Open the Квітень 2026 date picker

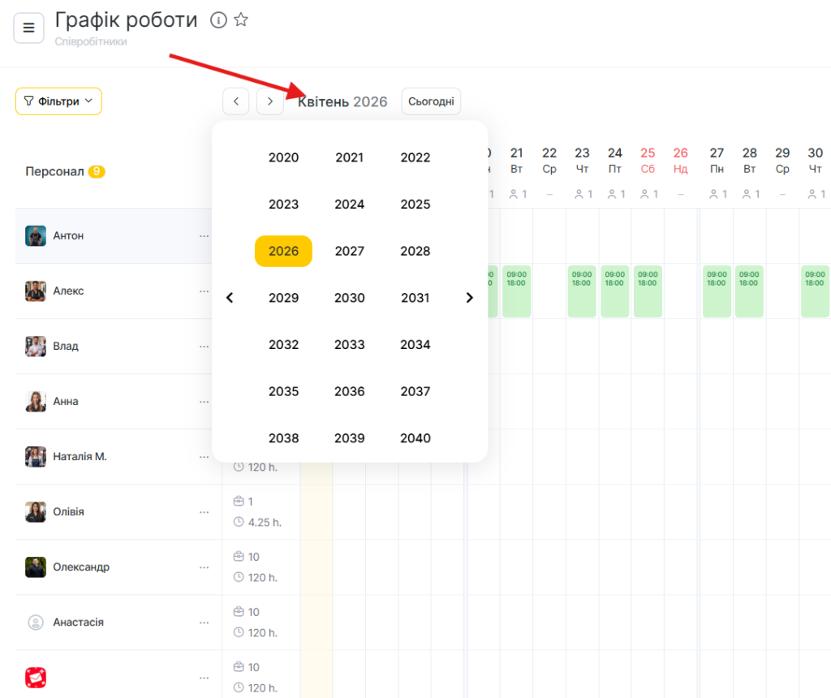click(x=342, y=101)
